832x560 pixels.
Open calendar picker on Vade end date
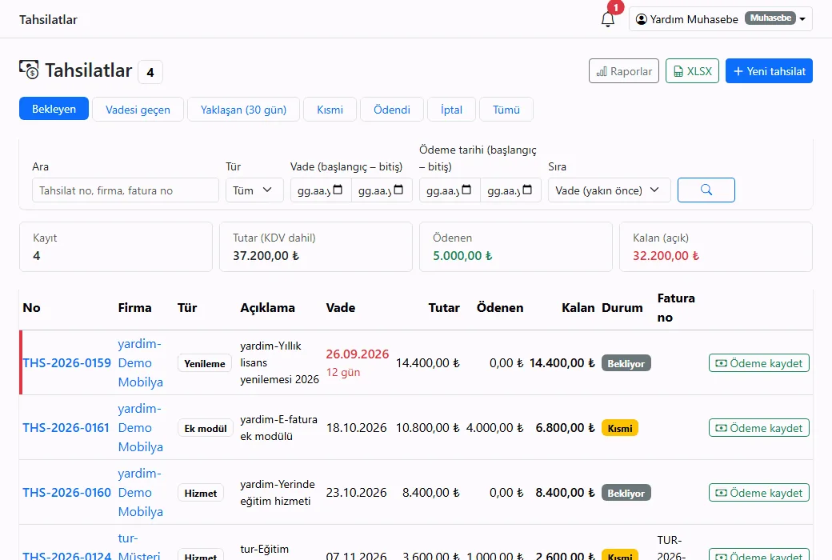click(398, 190)
